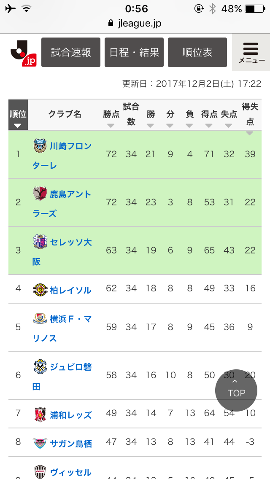Screen dimensions: 270x479
Task: Tap the Urawa Reds club crest
Action: (40, 415)
